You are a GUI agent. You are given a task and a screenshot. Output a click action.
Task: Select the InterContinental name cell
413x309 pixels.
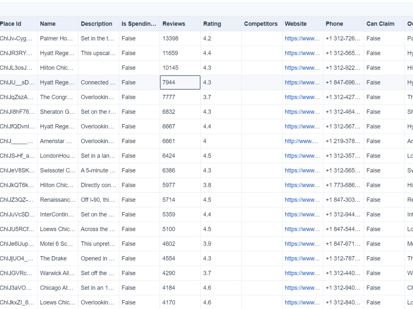(x=58, y=215)
